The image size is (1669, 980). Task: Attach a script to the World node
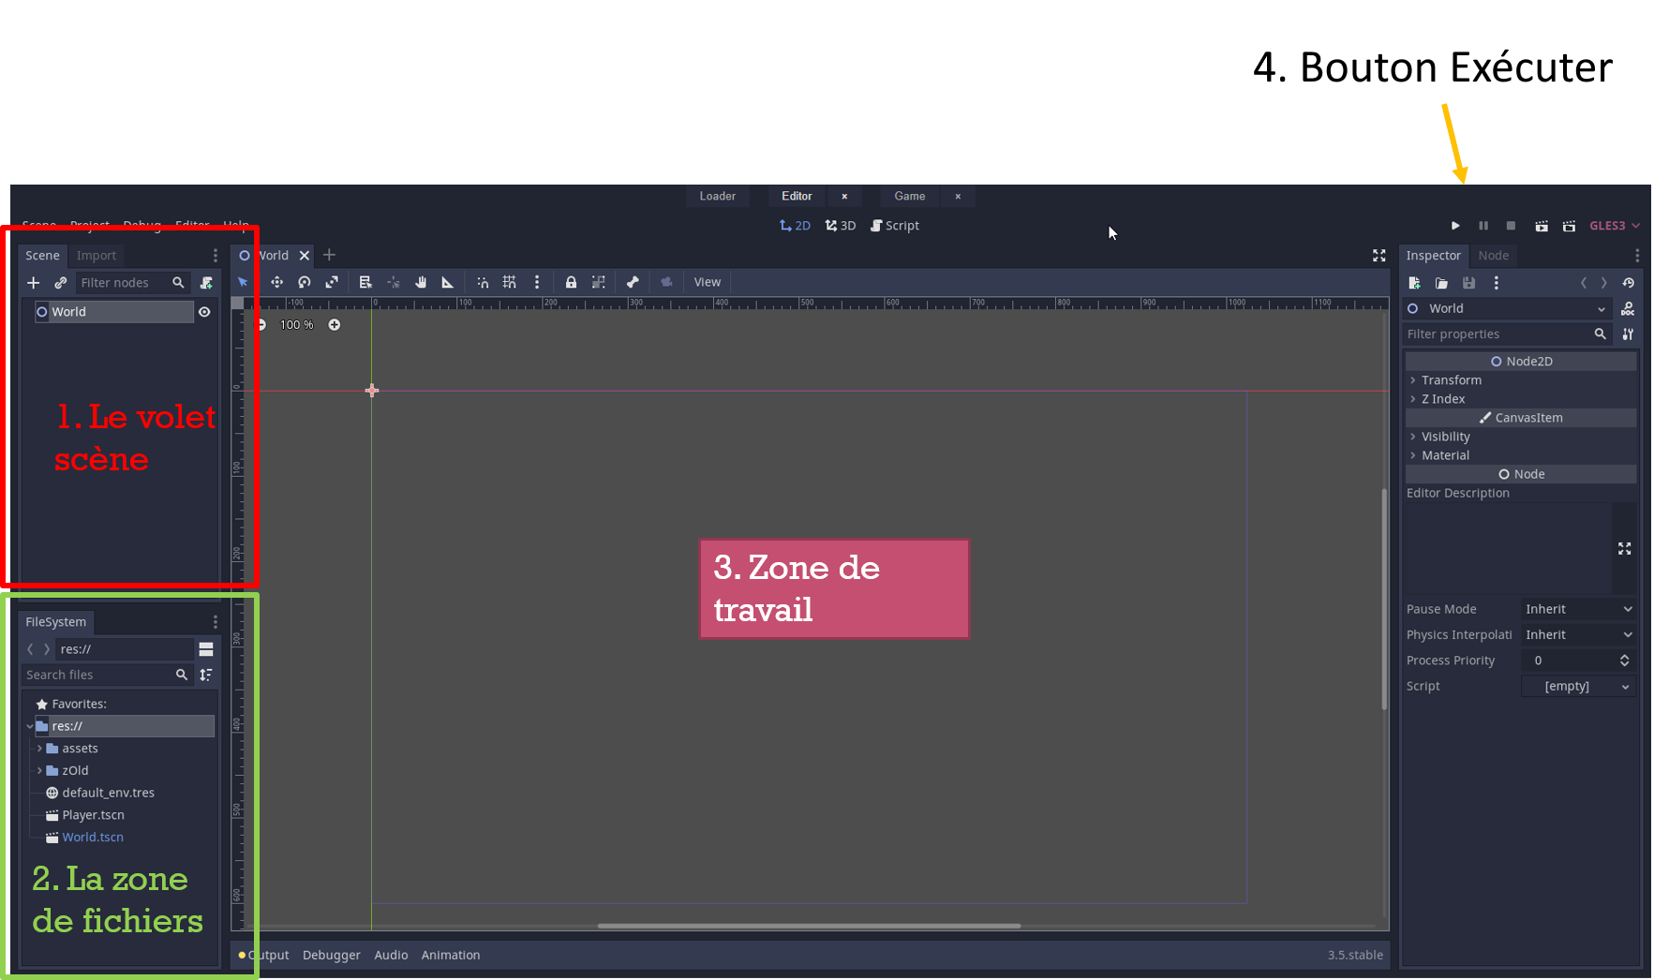click(206, 283)
